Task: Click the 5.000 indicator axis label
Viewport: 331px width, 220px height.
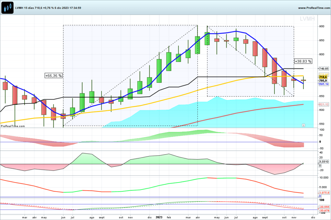Action: point(323,187)
